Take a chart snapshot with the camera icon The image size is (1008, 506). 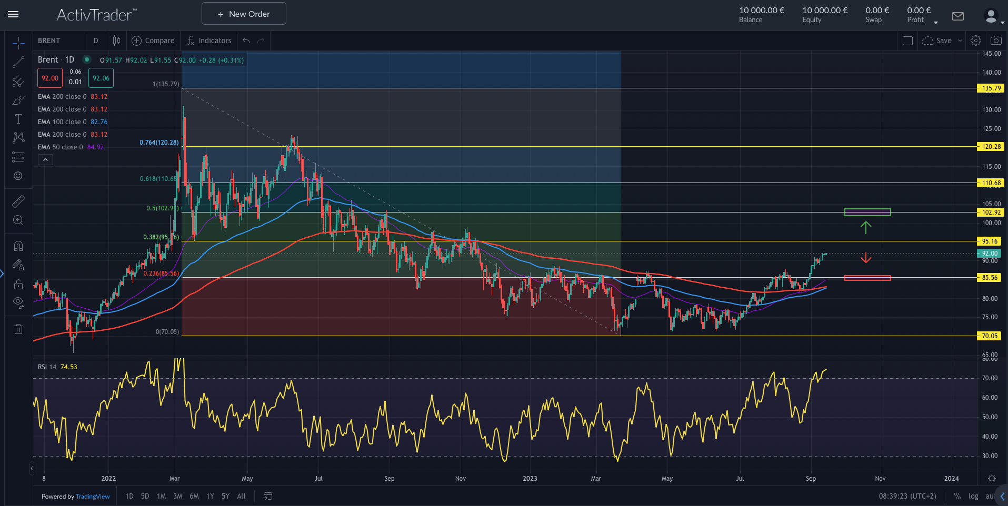point(996,41)
